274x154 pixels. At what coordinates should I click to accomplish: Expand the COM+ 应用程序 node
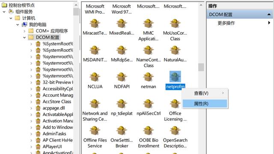(x=24, y=31)
